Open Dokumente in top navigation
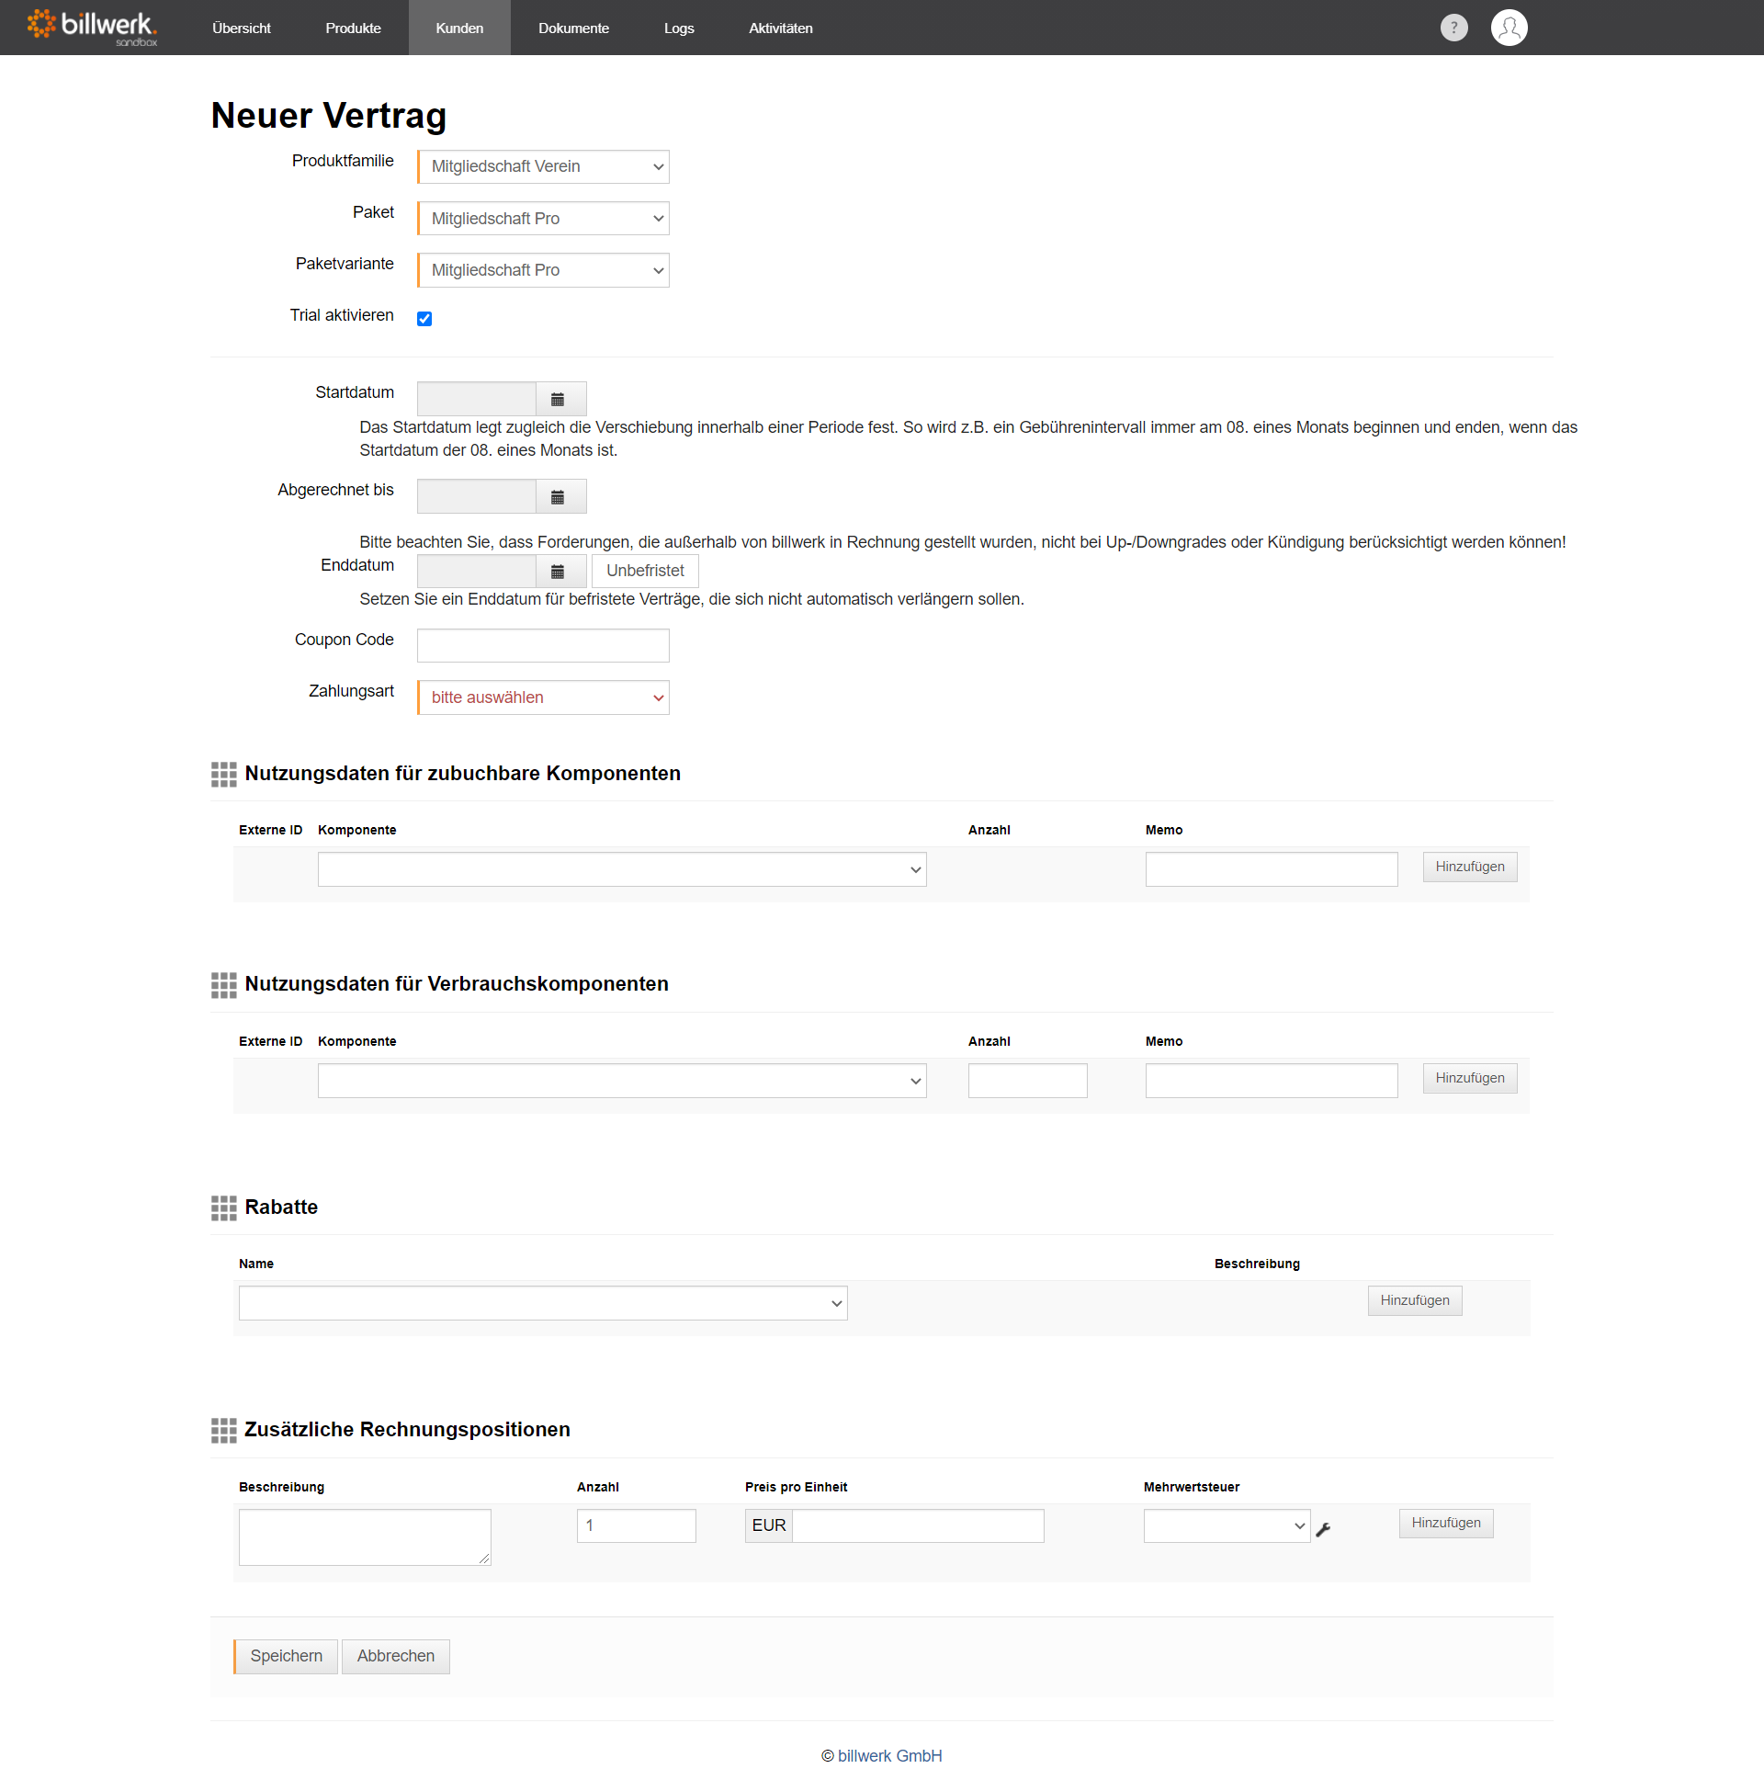The width and height of the screenshot is (1764, 1780). [x=574, y=28]
